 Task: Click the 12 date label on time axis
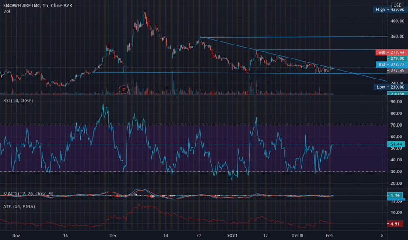265,236
